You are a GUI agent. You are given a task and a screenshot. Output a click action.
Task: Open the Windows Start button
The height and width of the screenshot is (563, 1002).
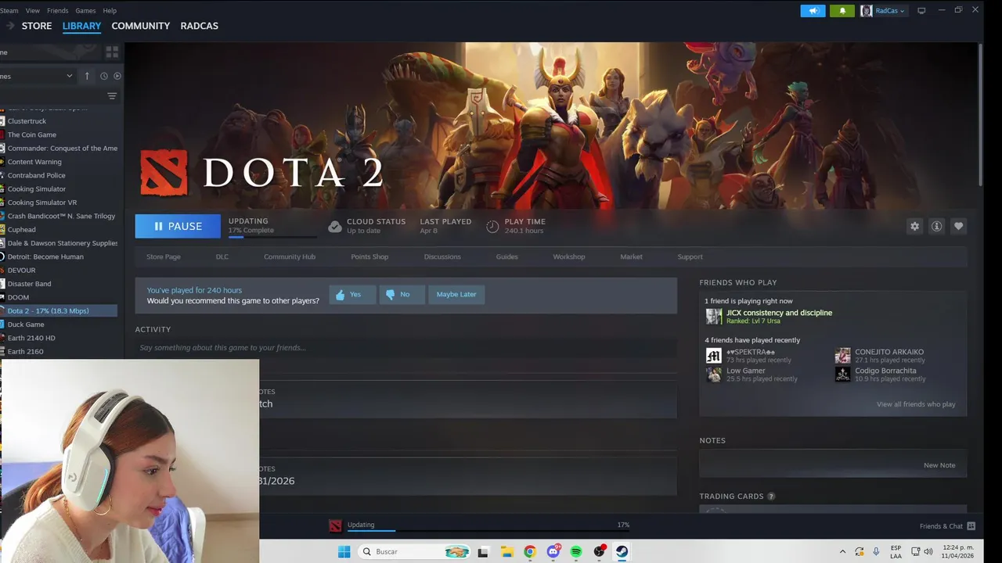pyautogui.click(x=344, y=552)
